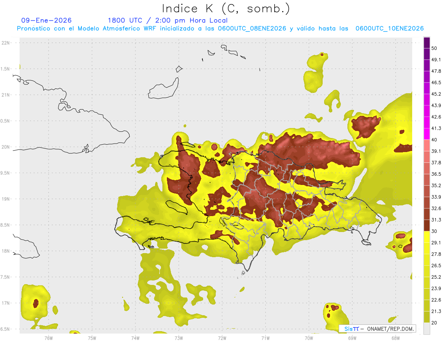Click the latitude label "22N"
Screen dimensions: 444x343
tap(6, 43)
